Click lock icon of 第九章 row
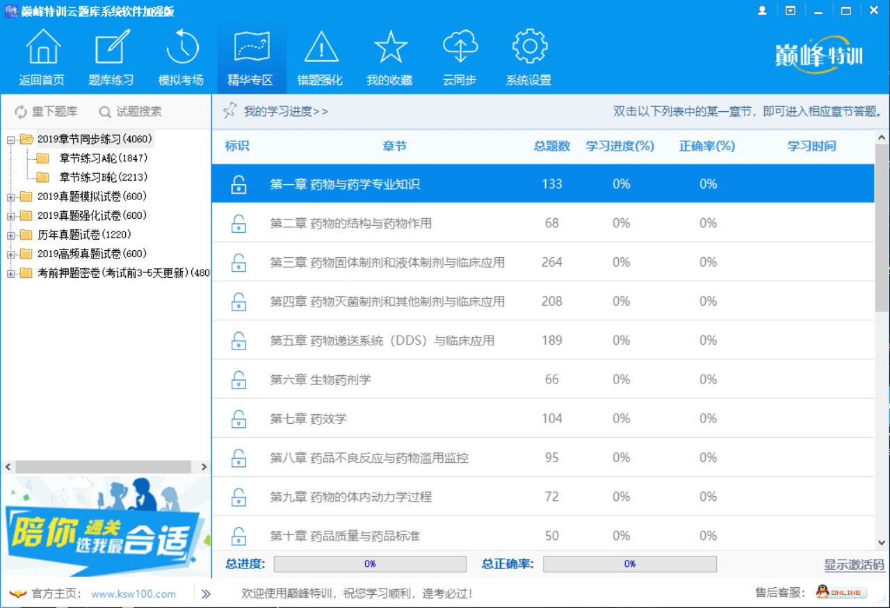This screenshot has height=608, width=890. pos(238,497)
